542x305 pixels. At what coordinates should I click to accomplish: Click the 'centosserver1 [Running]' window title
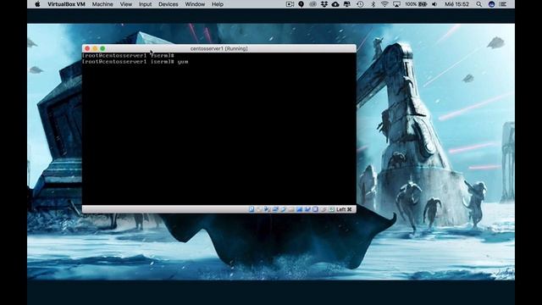[x=218, y=49]
